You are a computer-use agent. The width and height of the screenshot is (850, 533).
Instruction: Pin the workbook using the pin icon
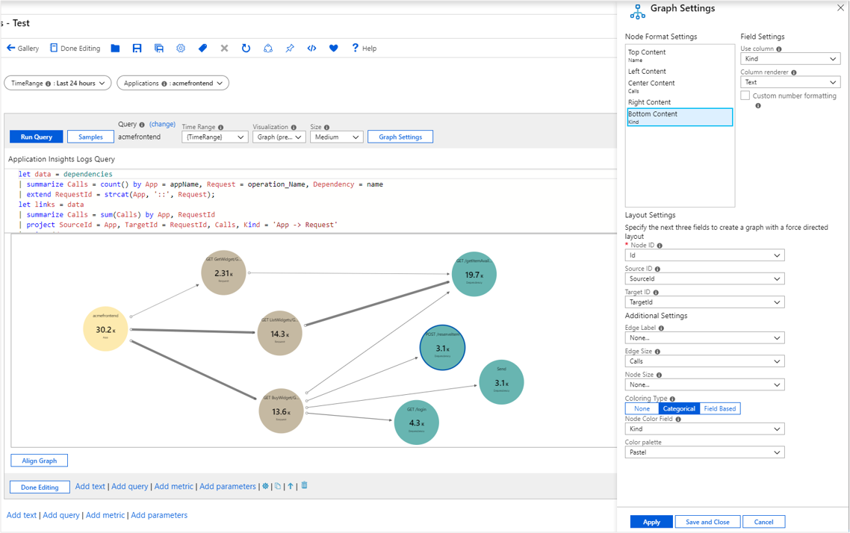pyautogui.click(x=290, y=49)
